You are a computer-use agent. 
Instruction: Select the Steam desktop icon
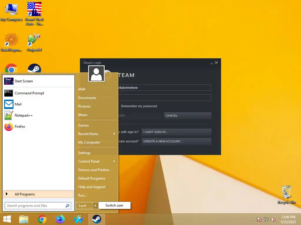tap(34, 69)
